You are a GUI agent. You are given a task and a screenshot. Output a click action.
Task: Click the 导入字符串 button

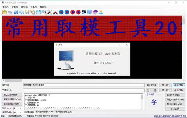151,85
